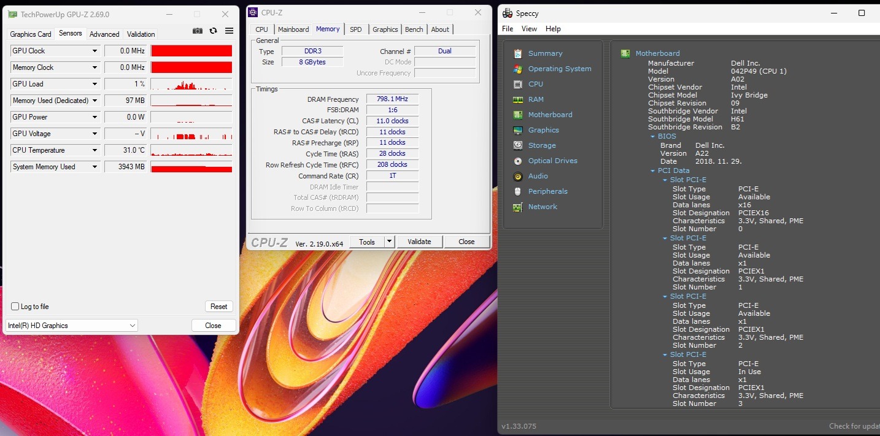Viewport: 880px width, 436px height.
Task: Click the GPU-Z refresh icon
Action: [x=213, y=31]
